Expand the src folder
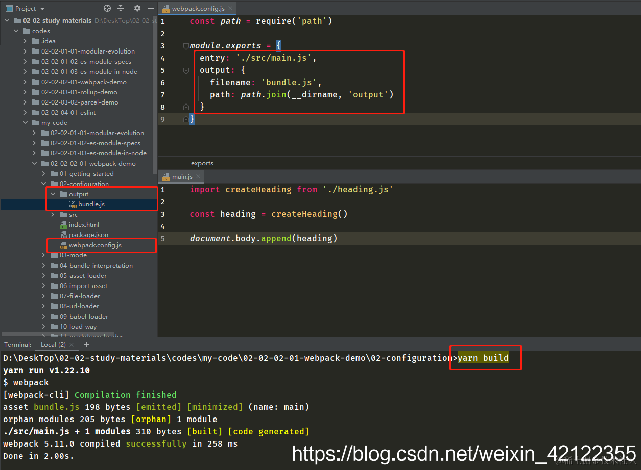 pyautogui.click(x=53, y=215)
